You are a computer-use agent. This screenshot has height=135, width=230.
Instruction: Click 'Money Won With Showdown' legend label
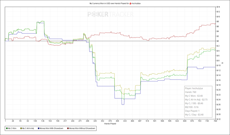(52, 128)
